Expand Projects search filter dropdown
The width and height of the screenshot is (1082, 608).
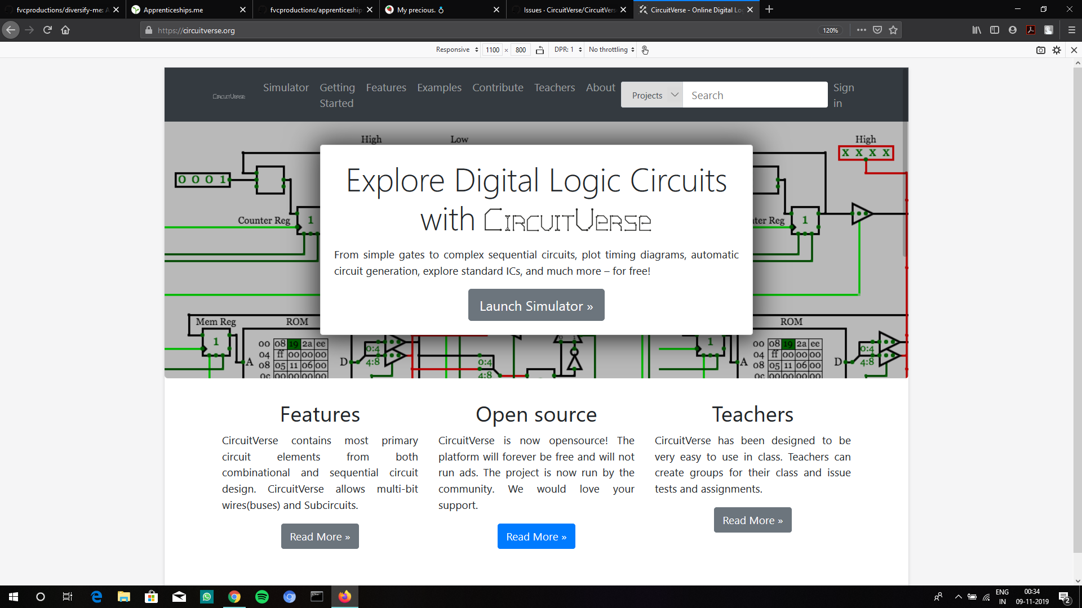click(652, 95)
